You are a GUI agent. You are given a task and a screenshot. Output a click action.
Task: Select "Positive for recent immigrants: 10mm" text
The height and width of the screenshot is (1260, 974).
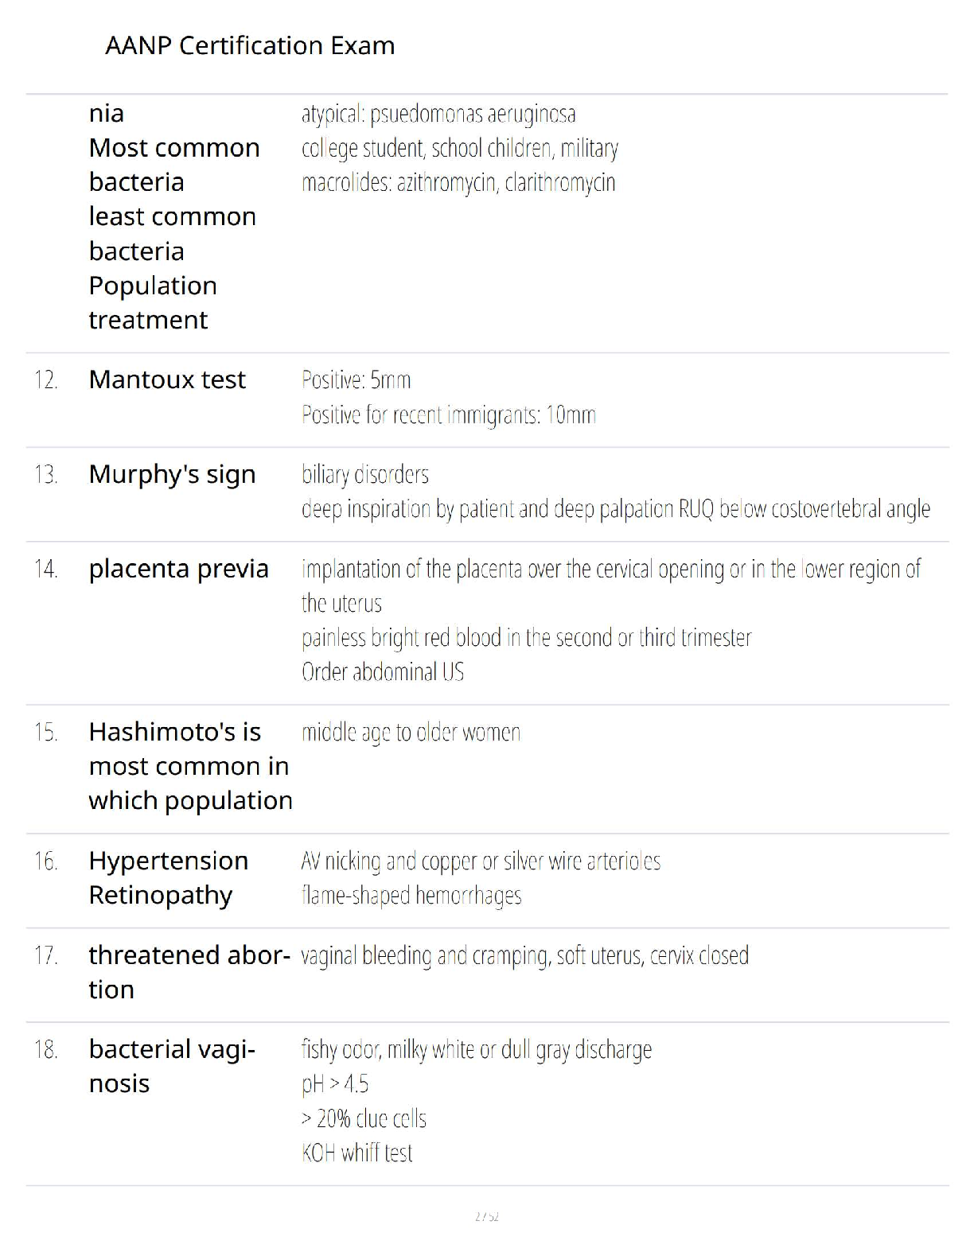point(448,415)
